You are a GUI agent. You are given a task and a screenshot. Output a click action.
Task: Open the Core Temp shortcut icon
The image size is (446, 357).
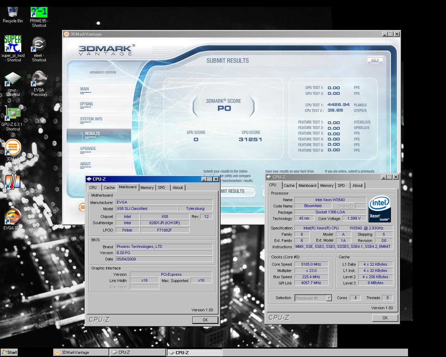tap(13, 187)
